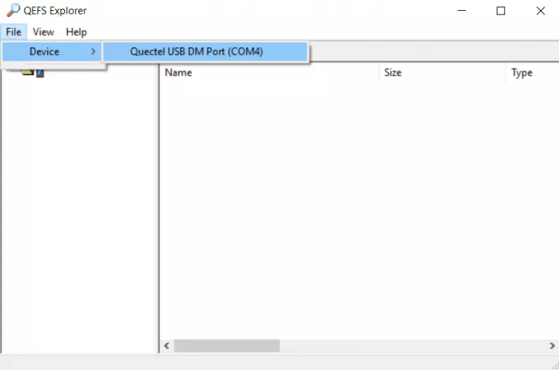Click the horizontal scrollbar right arrow
This screenshot has width=559, height=370.
tap(552, 346)
